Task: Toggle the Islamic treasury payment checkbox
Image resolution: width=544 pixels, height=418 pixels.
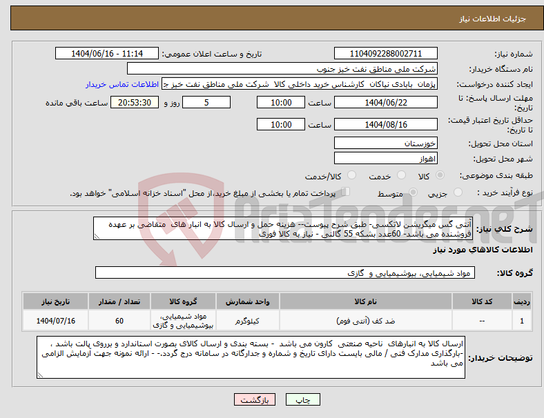Action: tap(346, 192)
